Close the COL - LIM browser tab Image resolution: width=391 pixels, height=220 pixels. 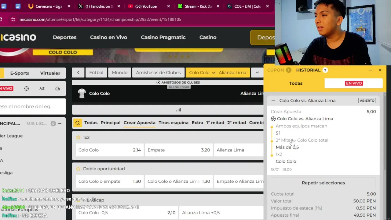click(x=268, y=6)
